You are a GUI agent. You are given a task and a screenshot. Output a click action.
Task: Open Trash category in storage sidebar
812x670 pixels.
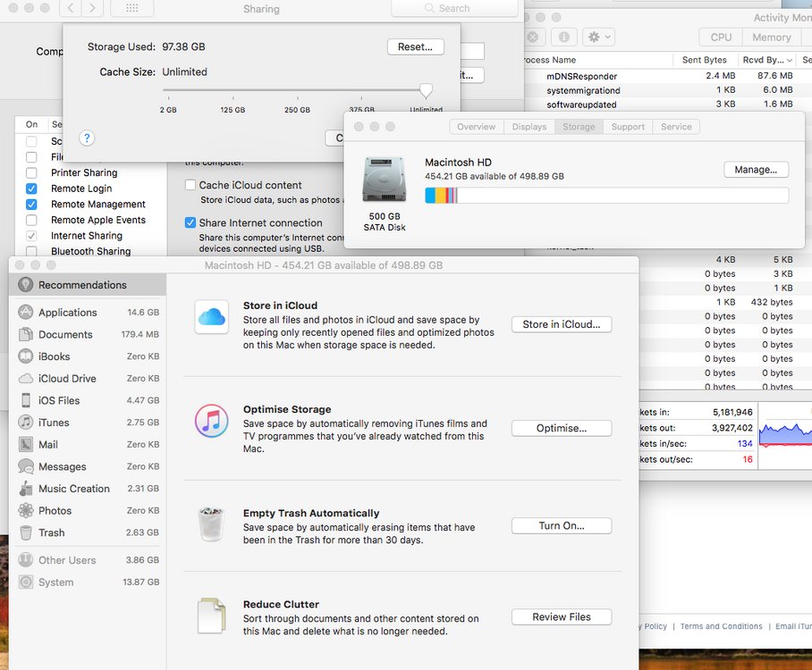coord(88,532)
